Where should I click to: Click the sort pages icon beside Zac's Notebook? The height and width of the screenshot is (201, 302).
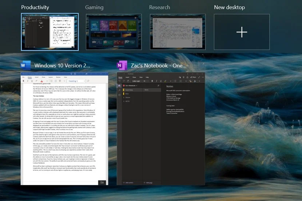(159, 86)
